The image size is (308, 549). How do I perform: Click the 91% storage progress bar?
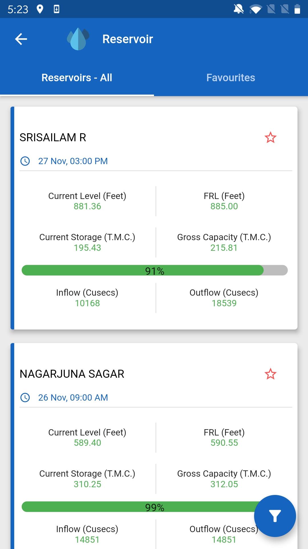tap(155, 270)
